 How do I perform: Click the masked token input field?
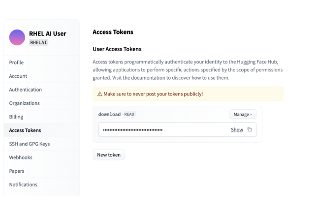pos(162,130)
